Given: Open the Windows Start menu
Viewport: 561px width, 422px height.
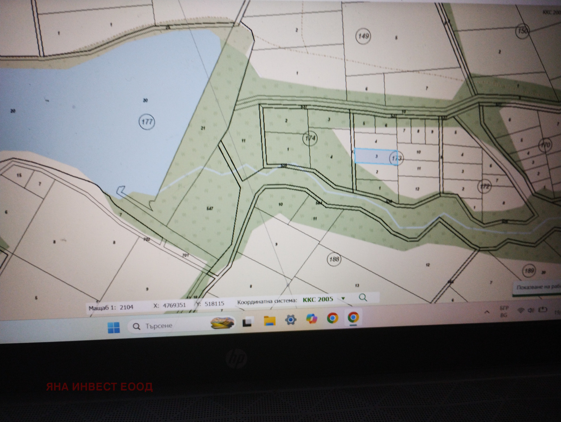Looking at the screenshot, I should [x=114, y=327].
